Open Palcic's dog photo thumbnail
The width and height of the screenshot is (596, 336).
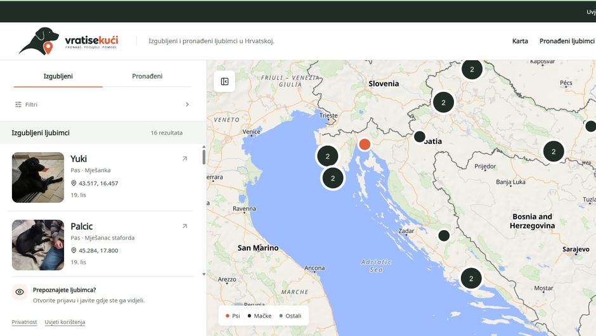(38, 245)
